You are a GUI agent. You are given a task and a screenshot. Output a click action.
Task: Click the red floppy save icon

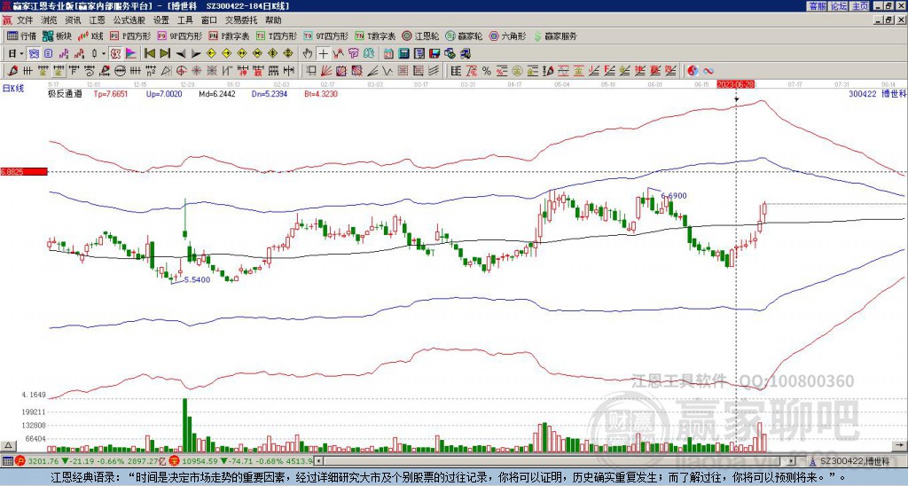tap(434, 54)
